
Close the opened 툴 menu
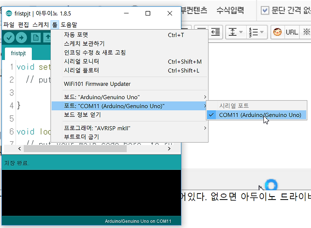(55, 25)
